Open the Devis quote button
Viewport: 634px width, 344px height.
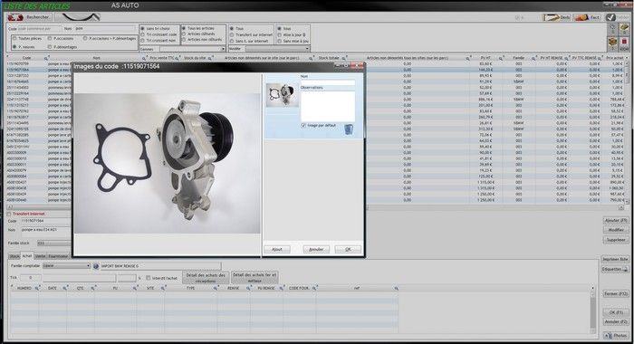pyautogui.click(x=557, y=17)
